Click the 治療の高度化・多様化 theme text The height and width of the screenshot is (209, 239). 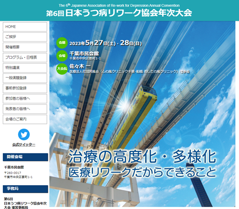[x=142, y=157]
